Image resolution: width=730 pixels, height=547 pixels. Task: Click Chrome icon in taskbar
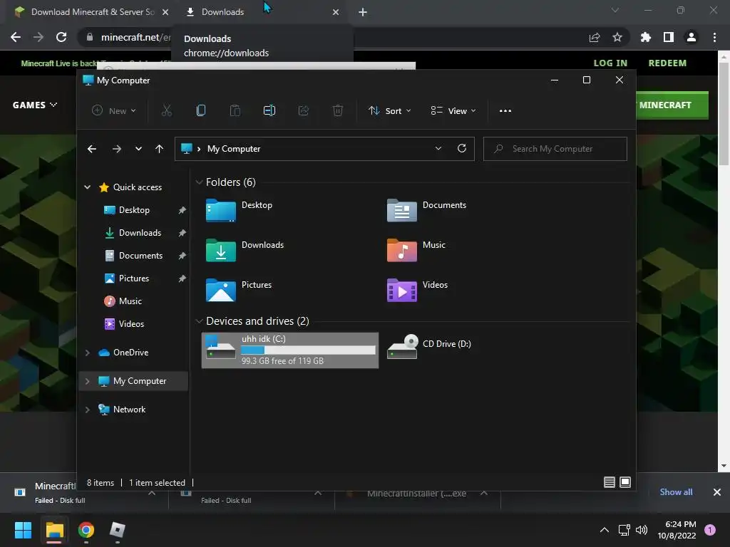coord(86,530)
